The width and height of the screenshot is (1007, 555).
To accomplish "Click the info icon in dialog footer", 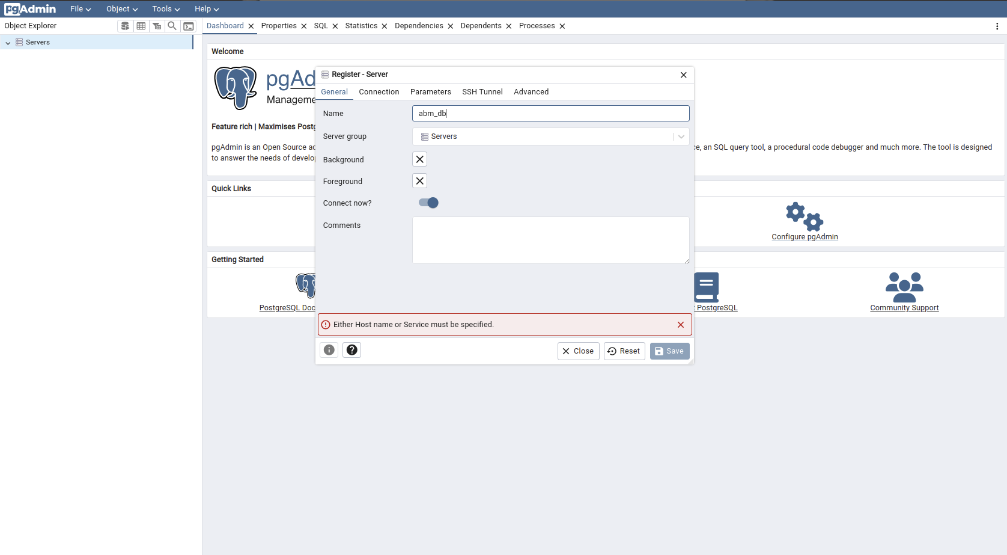I will [x=329, y=350].
